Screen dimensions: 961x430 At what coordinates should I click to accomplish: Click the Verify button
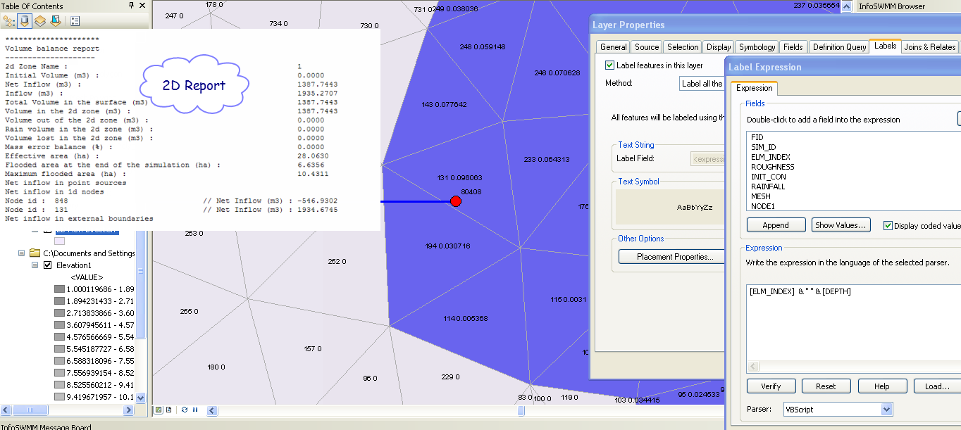(771, 386)
